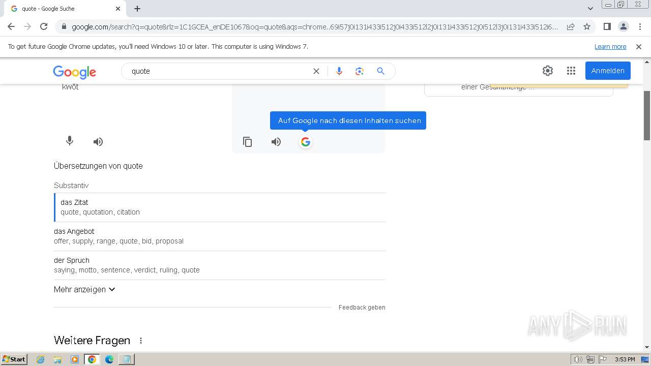This screenshot has width=651, height=366.
Task: Open Windows Explorer folder in taskbar
Action: 57,359
